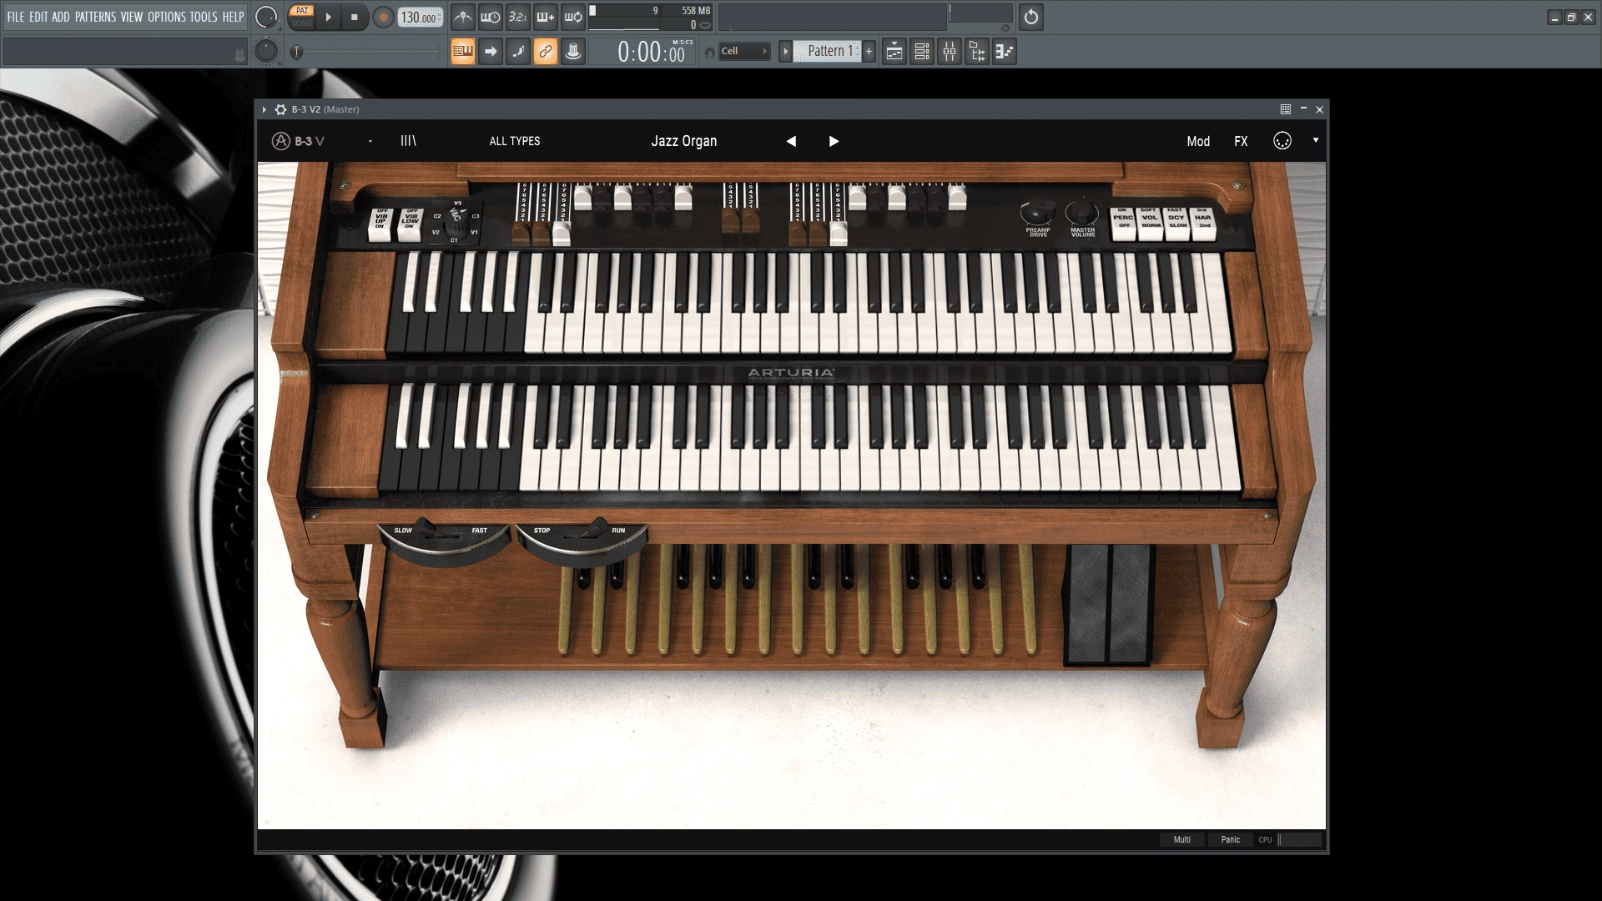This screenshot has width=1602, height=901.
Task: Toggle the metronome icon
Action: click(x=462, y=17)
